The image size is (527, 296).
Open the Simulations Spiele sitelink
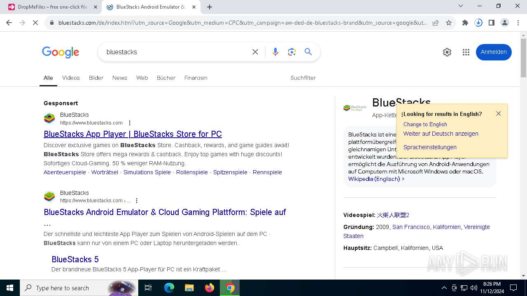point(147,172)
